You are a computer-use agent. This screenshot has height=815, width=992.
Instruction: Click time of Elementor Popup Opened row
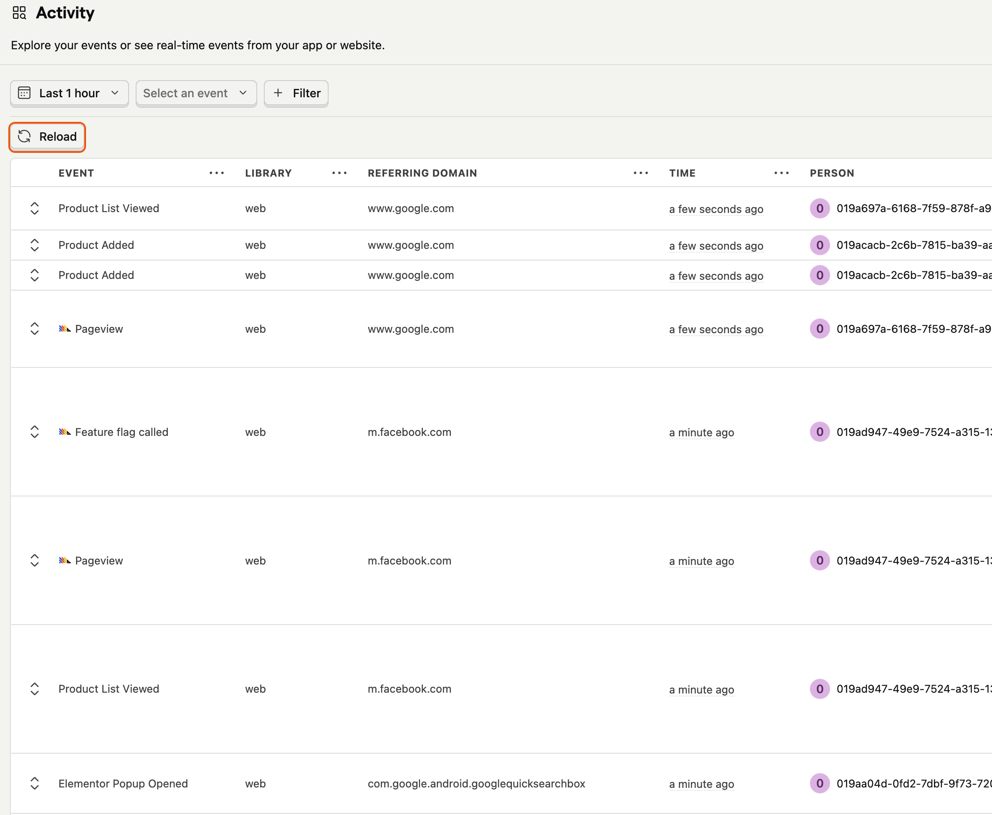701,784
